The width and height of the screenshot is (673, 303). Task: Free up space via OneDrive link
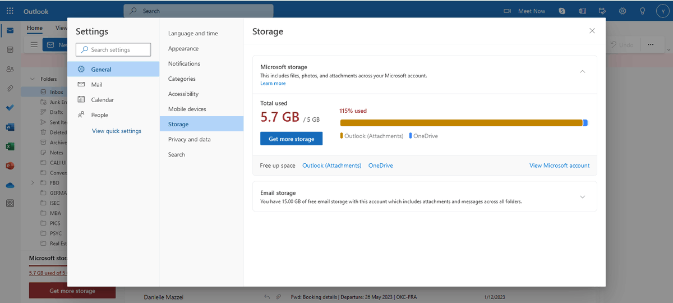coord(381,166)
